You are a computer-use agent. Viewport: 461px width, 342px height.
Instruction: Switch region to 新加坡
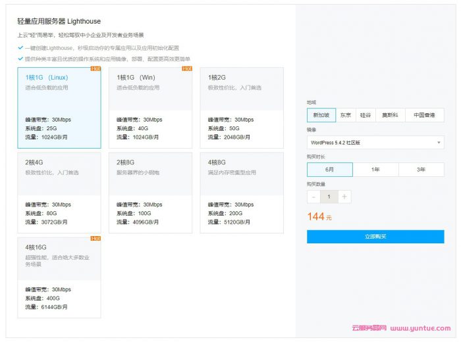[321, 115]
